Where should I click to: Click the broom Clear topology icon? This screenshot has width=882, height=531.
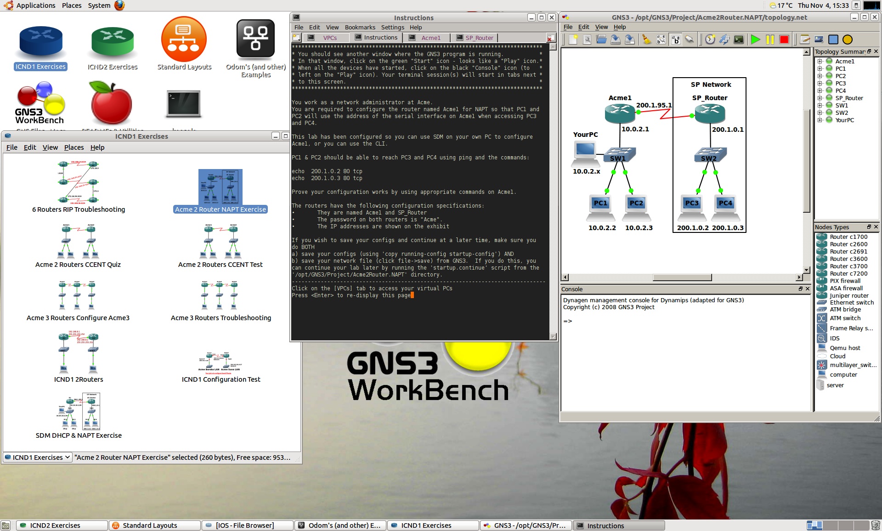(x=647, y=40)
